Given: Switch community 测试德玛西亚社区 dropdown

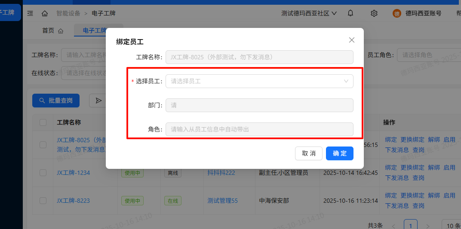Looking at the screenshot, I should 309,13.
